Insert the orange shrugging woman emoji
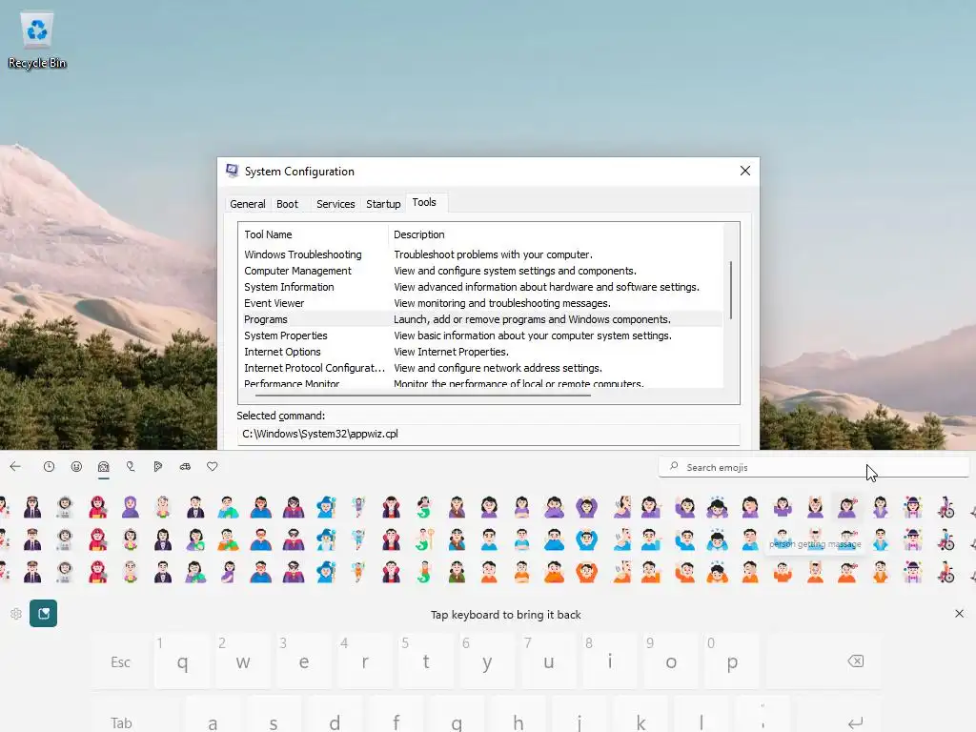The image size is (976, 732). (783, 572)
